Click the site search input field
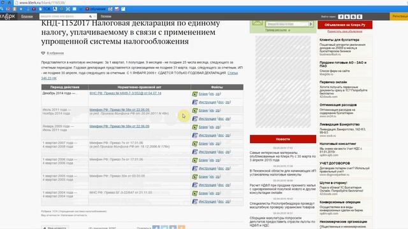The image size is (408, 229). [x=64, y=17]
